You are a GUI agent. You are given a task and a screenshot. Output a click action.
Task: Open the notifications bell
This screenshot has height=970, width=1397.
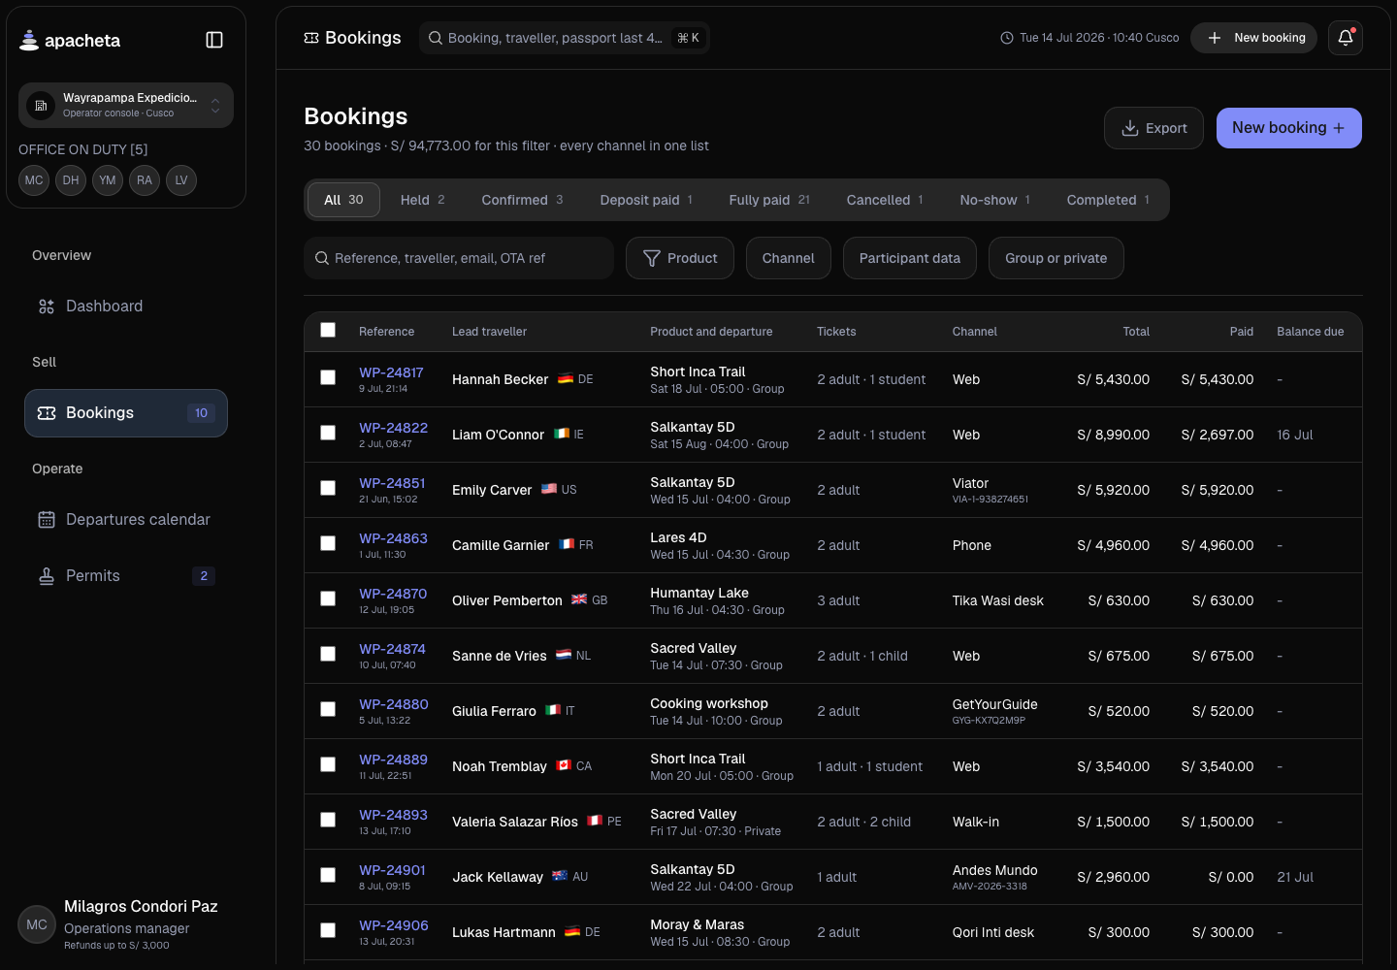pyautogui.click(x=1346, y=38)
